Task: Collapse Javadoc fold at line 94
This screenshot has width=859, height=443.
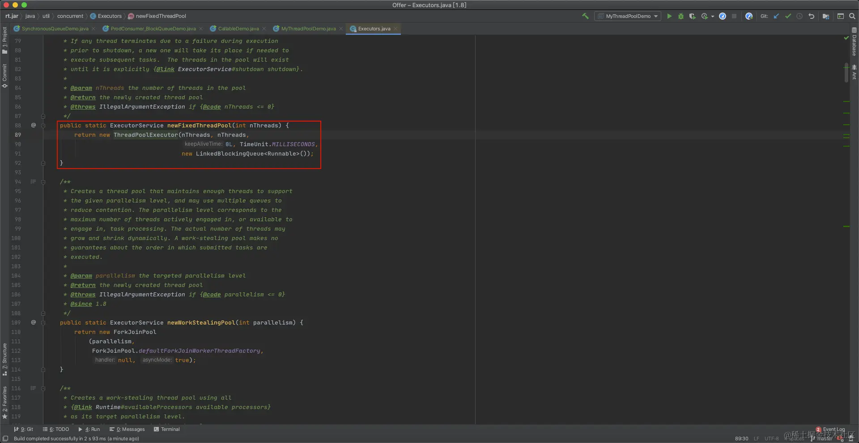Action: pyautogui.click(x=43, y=182)
